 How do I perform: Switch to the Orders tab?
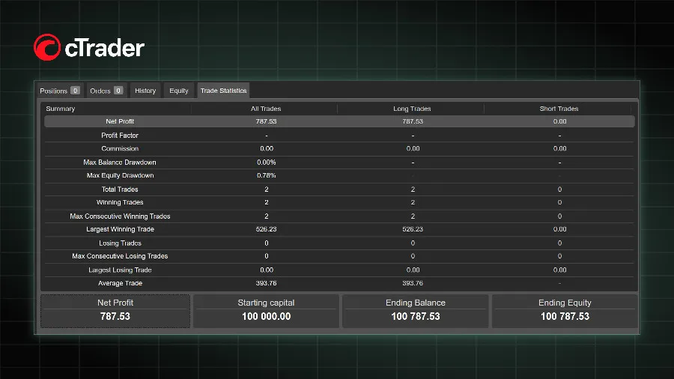[106, 91]
